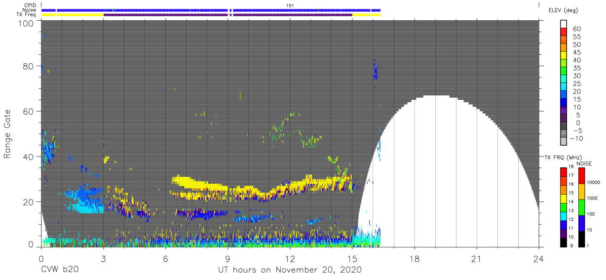Click the light gray bottom cell of ELEV colorbar
606x280 pixels.
coord(564,142)
